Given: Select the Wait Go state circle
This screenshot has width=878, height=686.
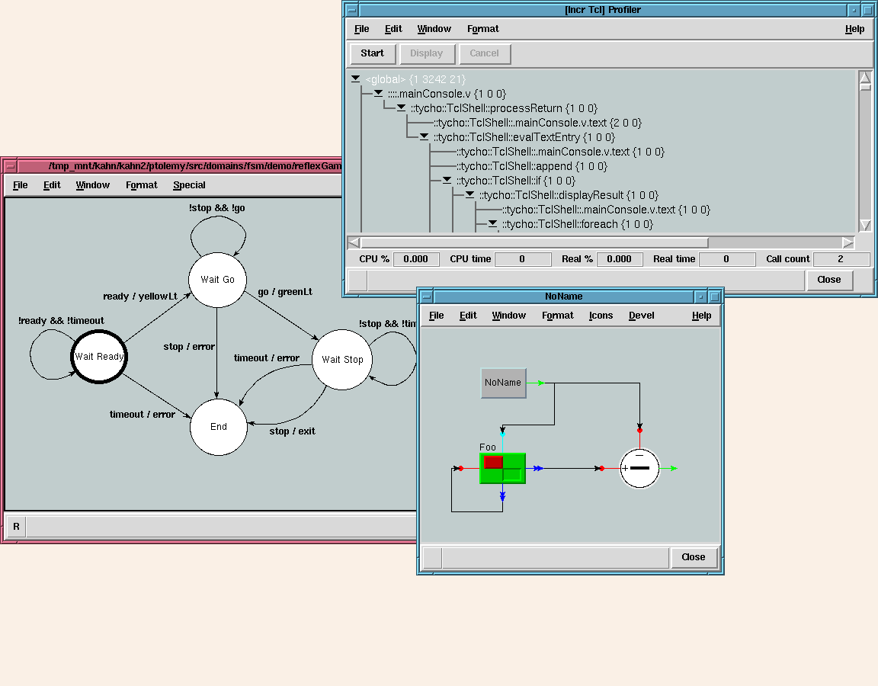Looking at the screenshot, I should tap(218, 280).
